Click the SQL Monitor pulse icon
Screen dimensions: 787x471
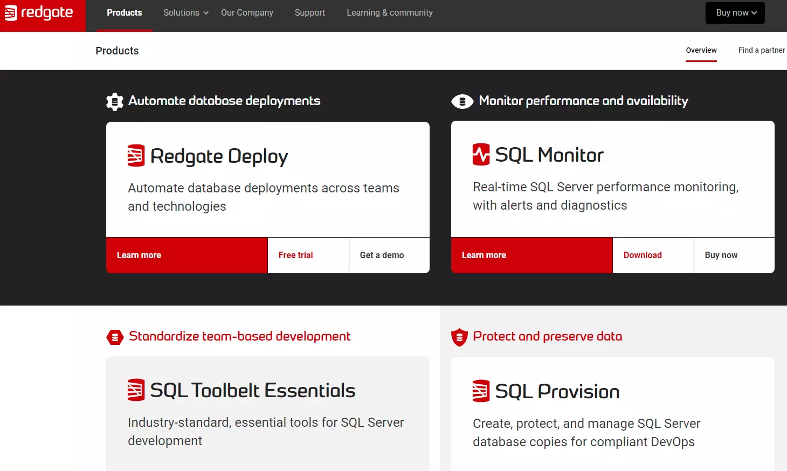pos(481,155)
